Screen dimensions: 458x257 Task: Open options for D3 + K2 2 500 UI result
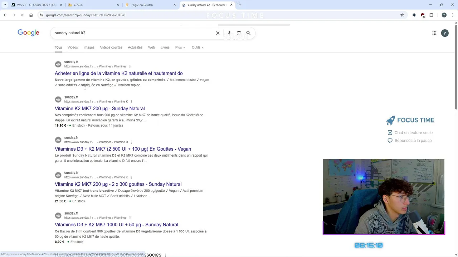point(131,142)
